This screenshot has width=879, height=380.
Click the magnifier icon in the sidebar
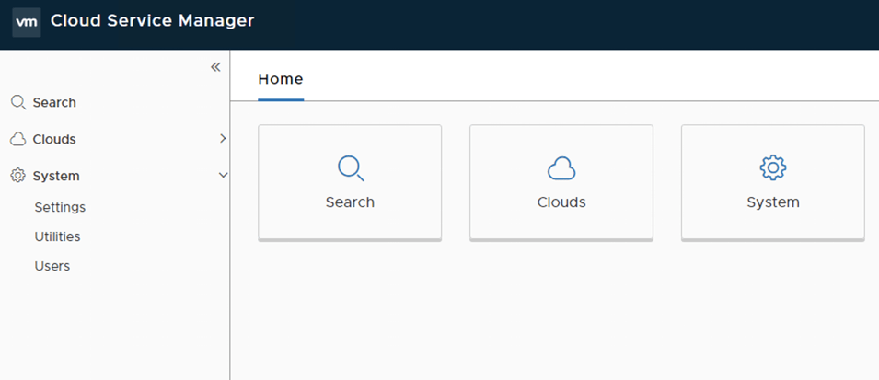[17, 102]
